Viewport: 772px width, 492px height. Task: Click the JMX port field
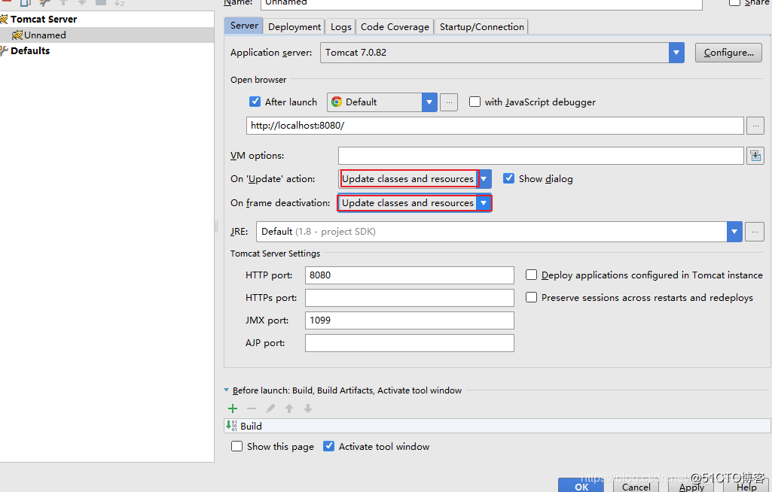pyautogui.click(x=409, y=320)
